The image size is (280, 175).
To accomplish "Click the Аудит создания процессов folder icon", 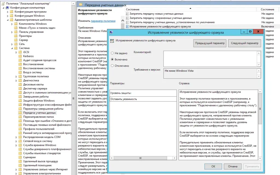I will coord(20,60).
